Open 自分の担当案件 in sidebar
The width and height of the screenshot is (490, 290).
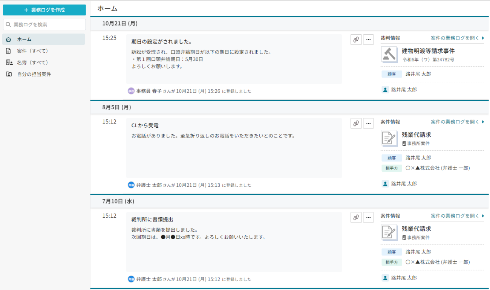(x=34, y=74)
